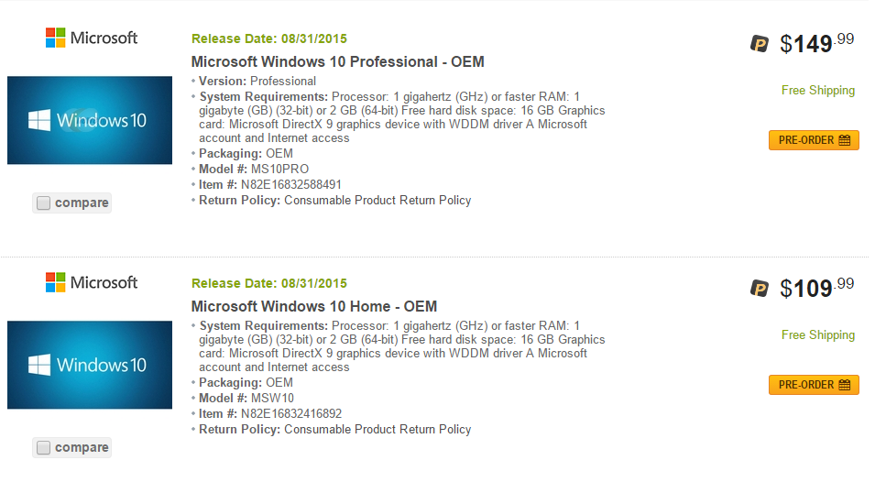The height and width of the screenshot is (493, 875).
Task: Pre-order Windows 10 Professional OEM
Action: point(814,140)
